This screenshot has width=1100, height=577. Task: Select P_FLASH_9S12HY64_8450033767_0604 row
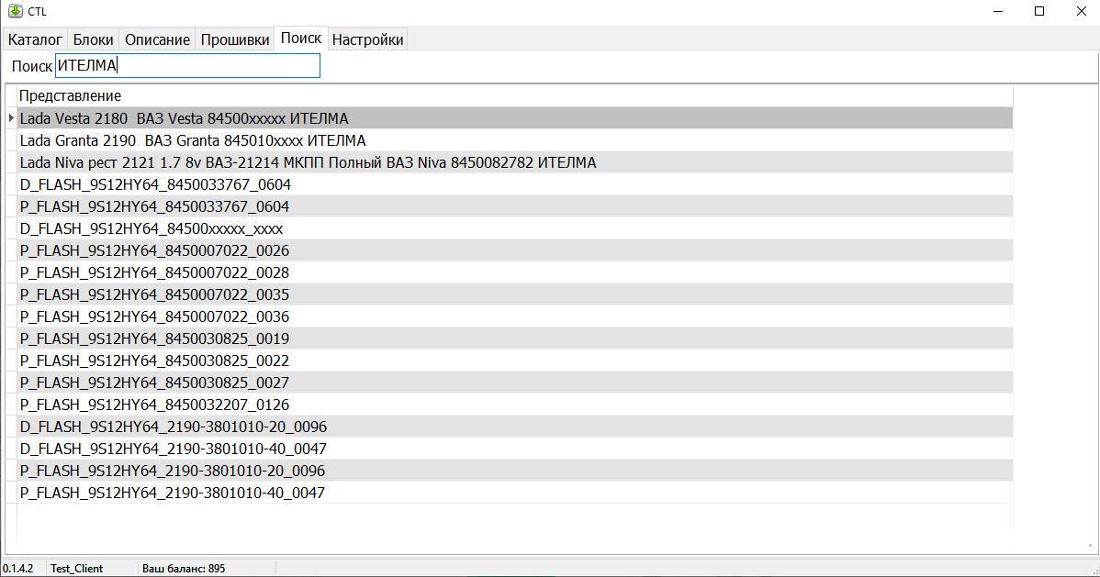click(515, 206)
